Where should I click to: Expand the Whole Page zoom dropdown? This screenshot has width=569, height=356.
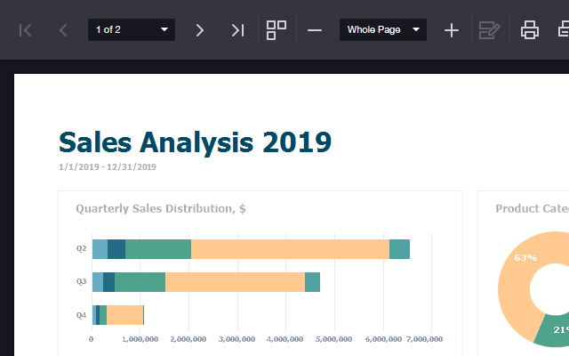(x=382, y=30)
